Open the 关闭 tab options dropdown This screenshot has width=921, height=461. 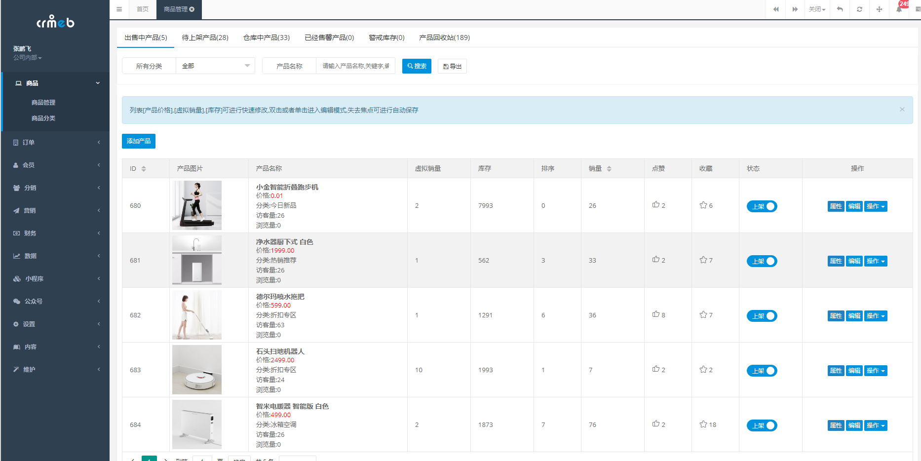point(817,9)
